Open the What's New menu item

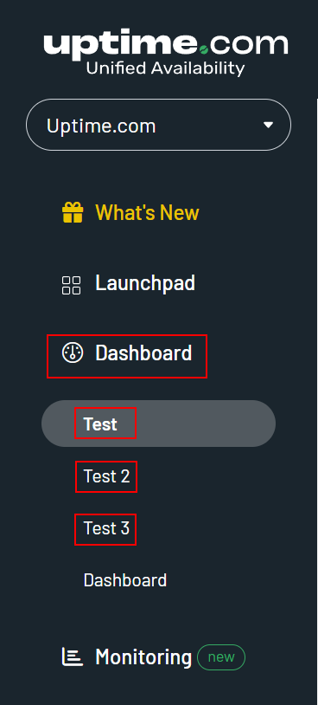coord(130,212)
